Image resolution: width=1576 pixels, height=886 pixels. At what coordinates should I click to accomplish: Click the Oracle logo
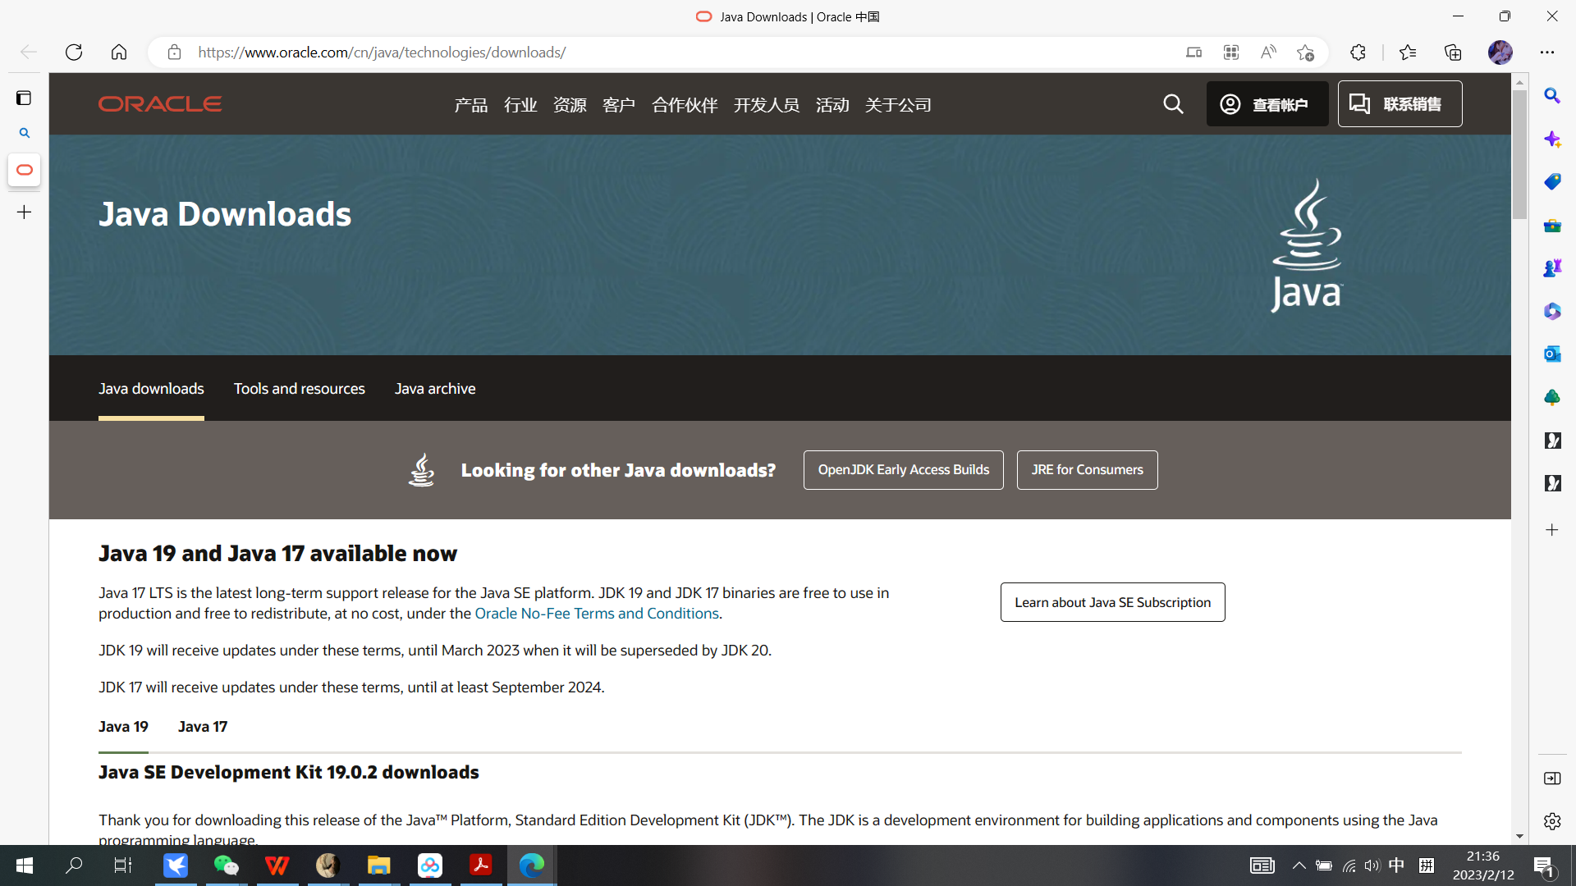point(160,104)
